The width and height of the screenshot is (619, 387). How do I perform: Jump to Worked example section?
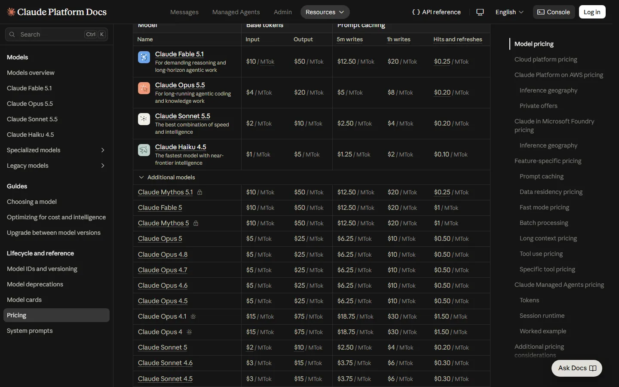543,331
